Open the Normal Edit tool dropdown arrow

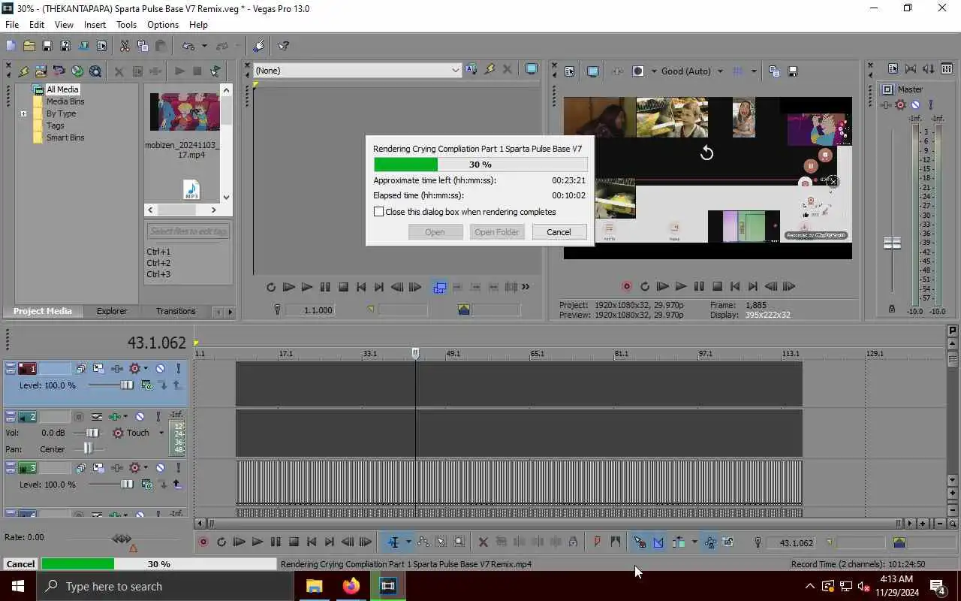click(x=408, y=542)
